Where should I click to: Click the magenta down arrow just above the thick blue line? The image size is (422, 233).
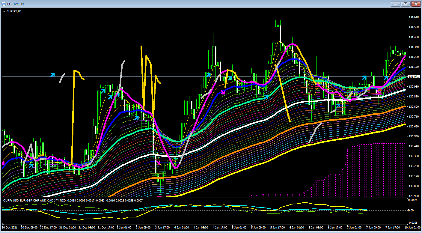223,93
